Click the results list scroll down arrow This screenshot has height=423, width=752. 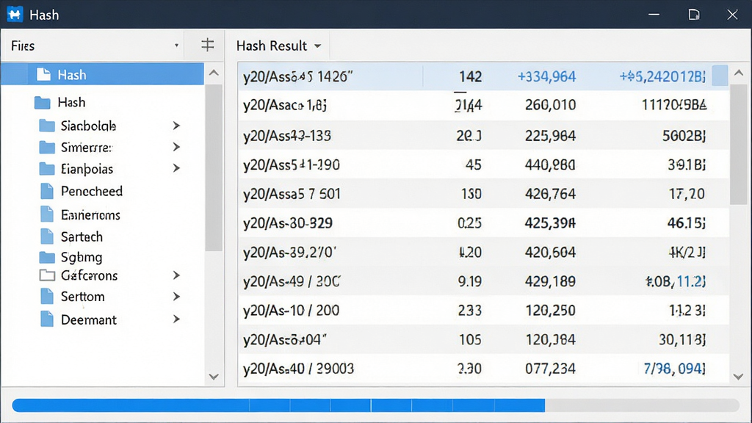739,377
